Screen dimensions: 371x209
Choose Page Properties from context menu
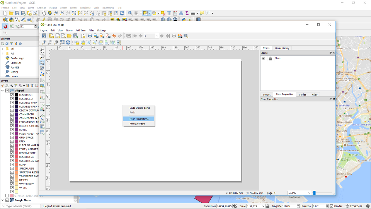point(139,119)
